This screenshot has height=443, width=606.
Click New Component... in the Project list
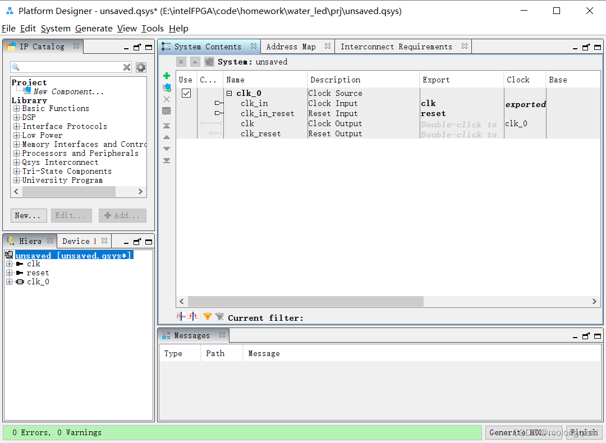point(68,91)
